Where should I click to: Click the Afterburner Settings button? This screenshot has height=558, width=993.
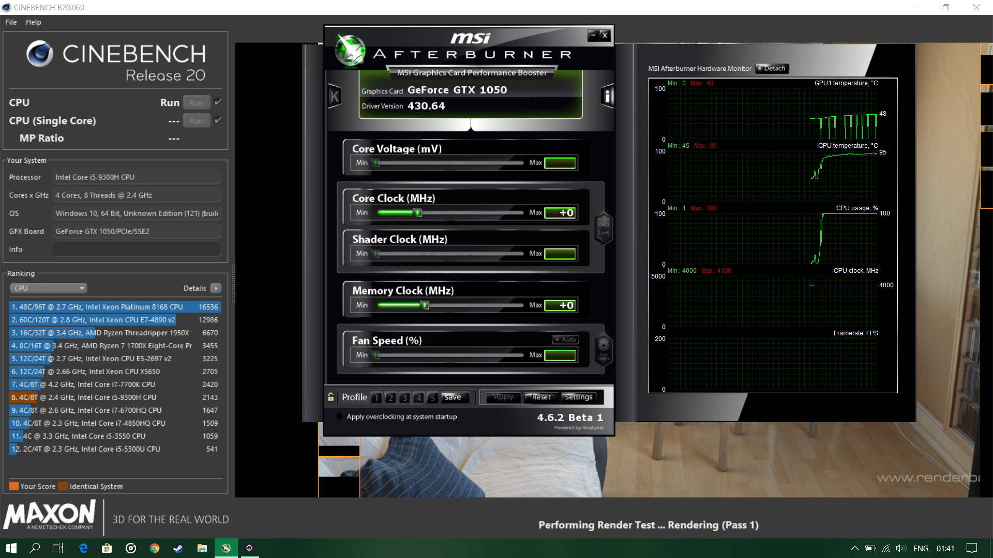tap(578, 397)
